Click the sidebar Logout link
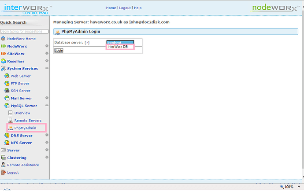Image resolution: width=304 pixels, height=191 pixels. click(x=13, y=173)
